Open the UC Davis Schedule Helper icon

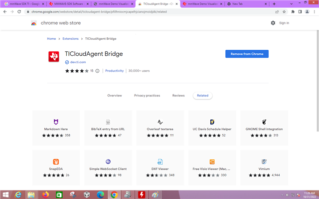tap(212, 122)
